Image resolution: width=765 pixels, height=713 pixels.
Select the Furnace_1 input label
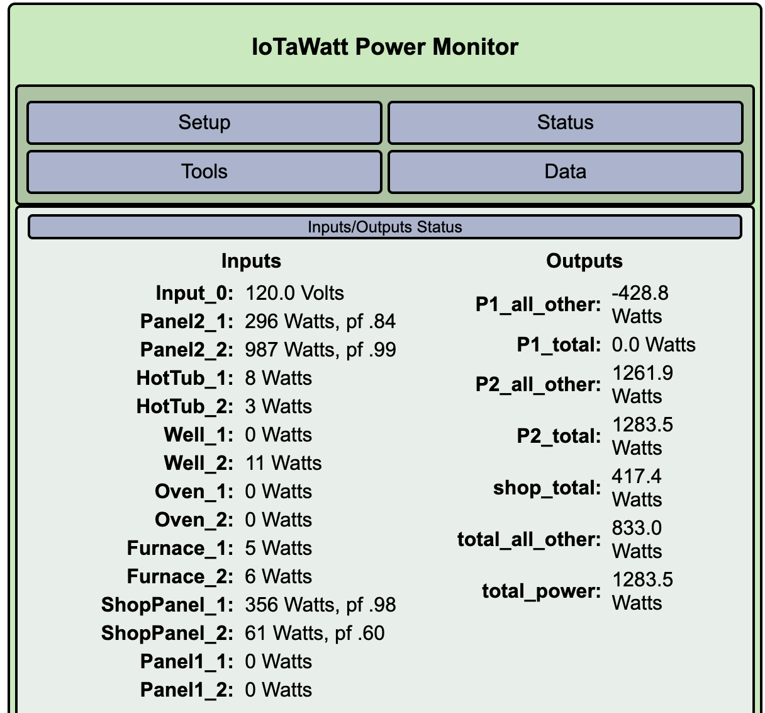point(180,549)
